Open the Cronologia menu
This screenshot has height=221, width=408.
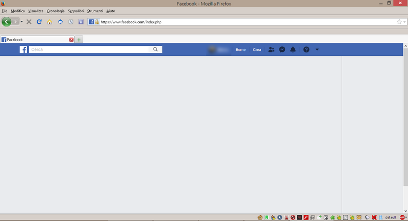(x=56, y=11)
